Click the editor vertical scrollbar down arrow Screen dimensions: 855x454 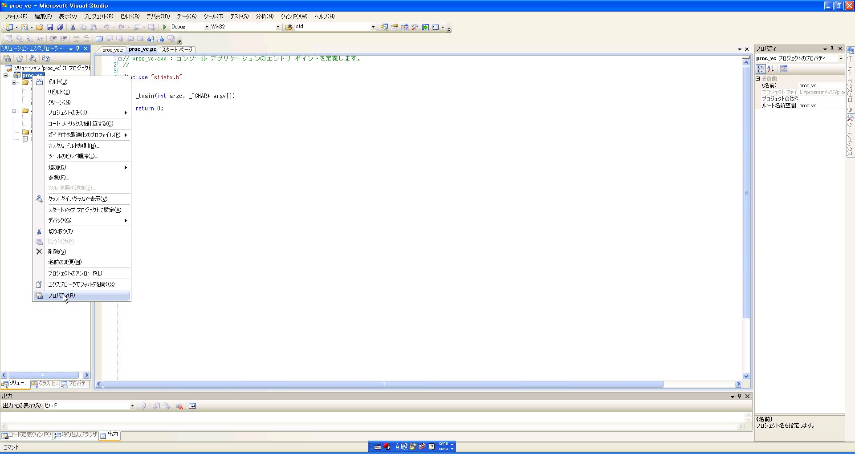[x=746, y=377]
